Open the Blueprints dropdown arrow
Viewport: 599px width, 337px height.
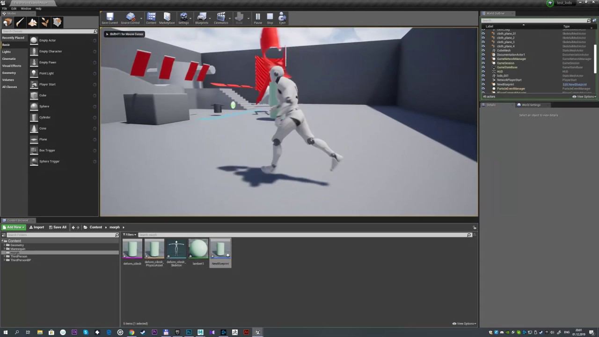[210, 19]
